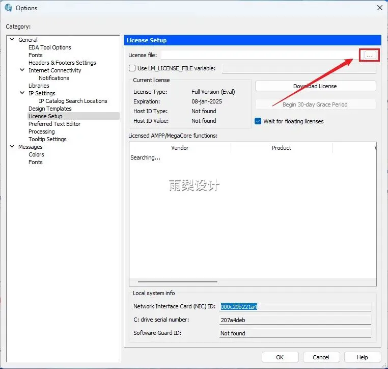Screen dimensions: 388x369
Task: Click the horizontal scrollbar in functions list
Action: 178,281
